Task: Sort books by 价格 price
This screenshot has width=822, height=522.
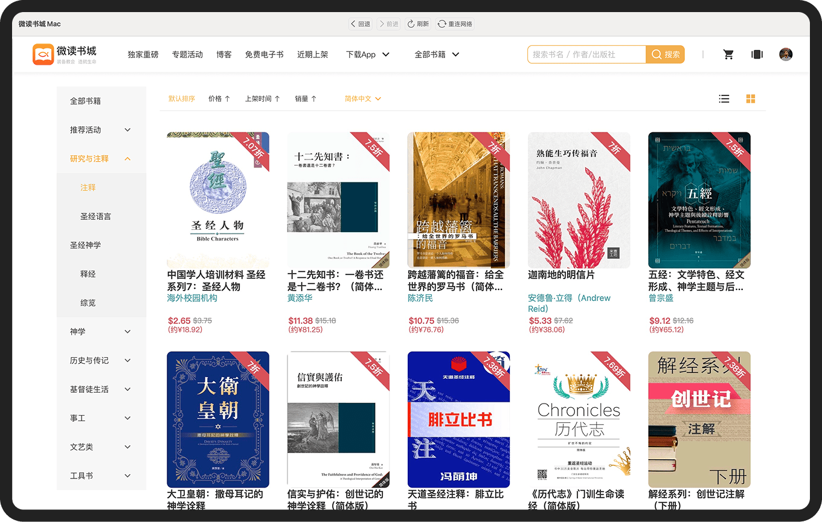Action: click(219, 99)
